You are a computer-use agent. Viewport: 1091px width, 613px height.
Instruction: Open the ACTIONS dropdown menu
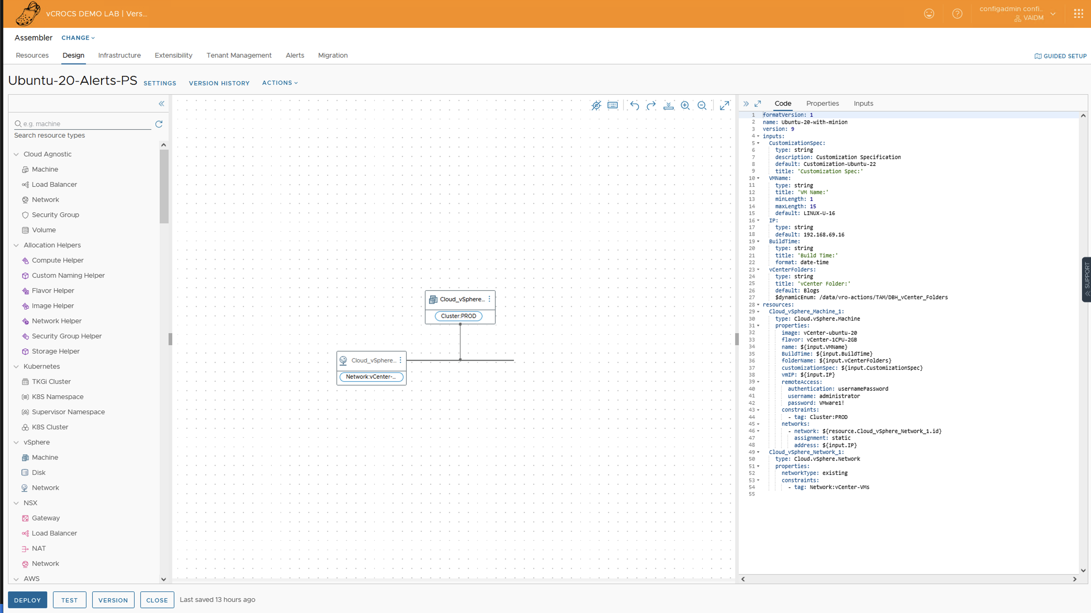279,83
